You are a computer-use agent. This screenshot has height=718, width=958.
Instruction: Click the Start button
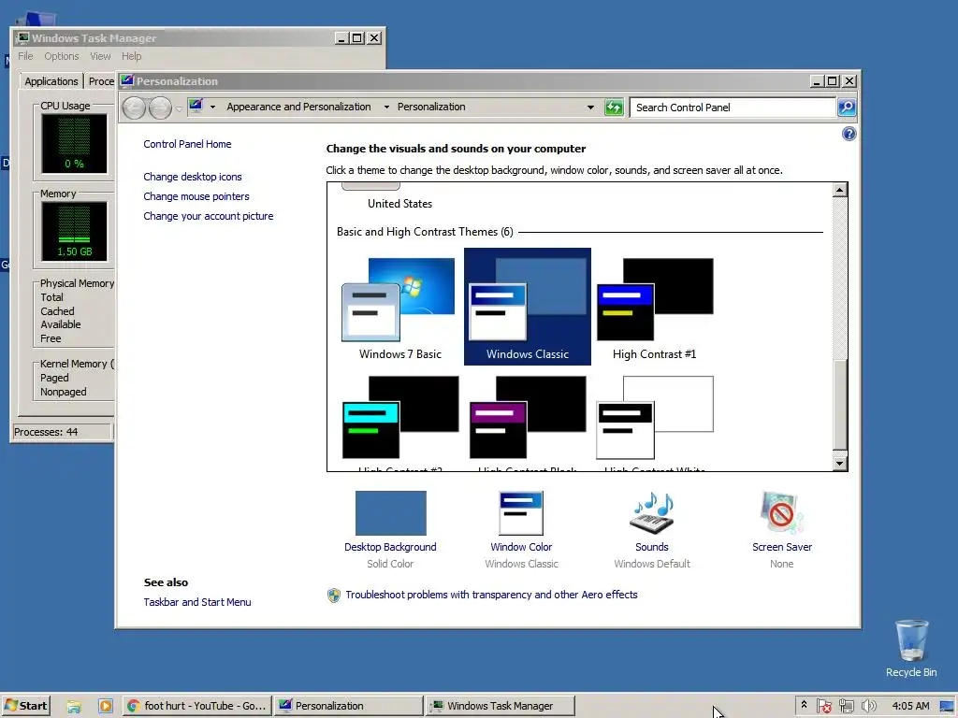click(25, 706)
